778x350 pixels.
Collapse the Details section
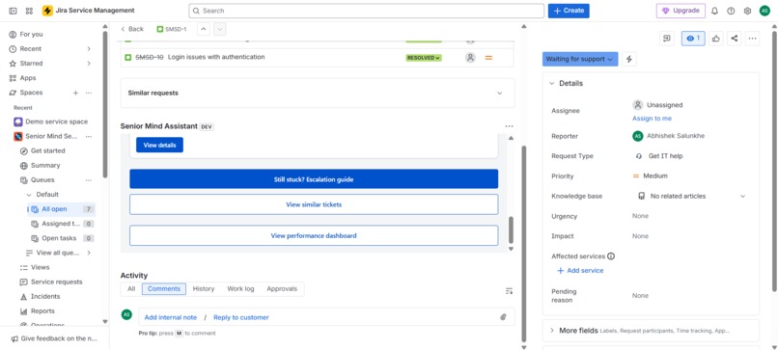pos(552,83)
